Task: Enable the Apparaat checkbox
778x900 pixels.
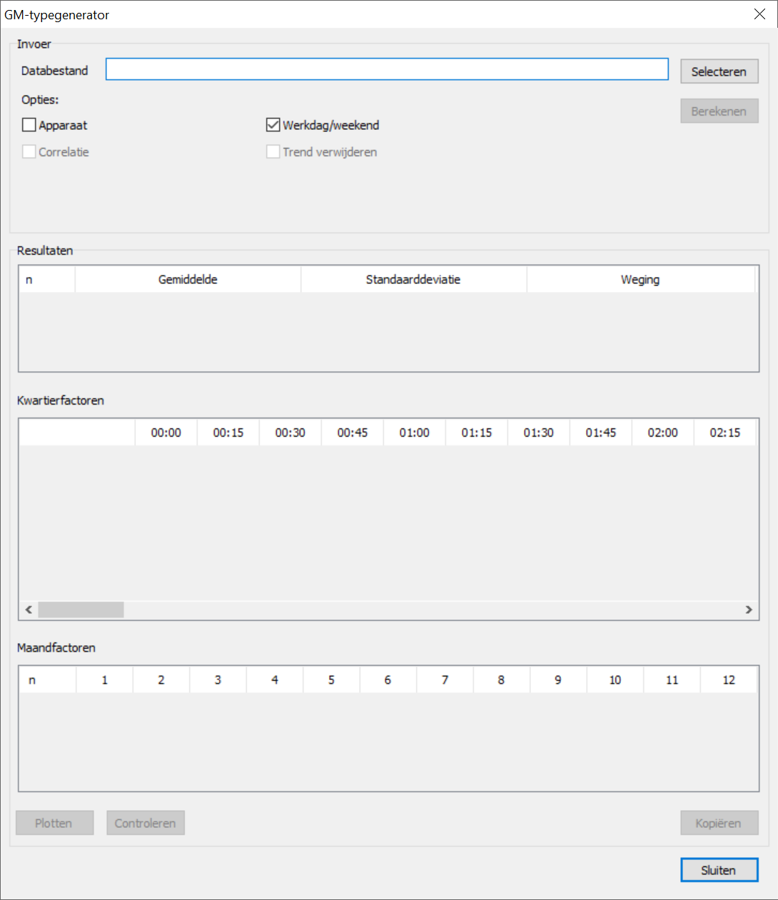Action: [x=29, y=125]
